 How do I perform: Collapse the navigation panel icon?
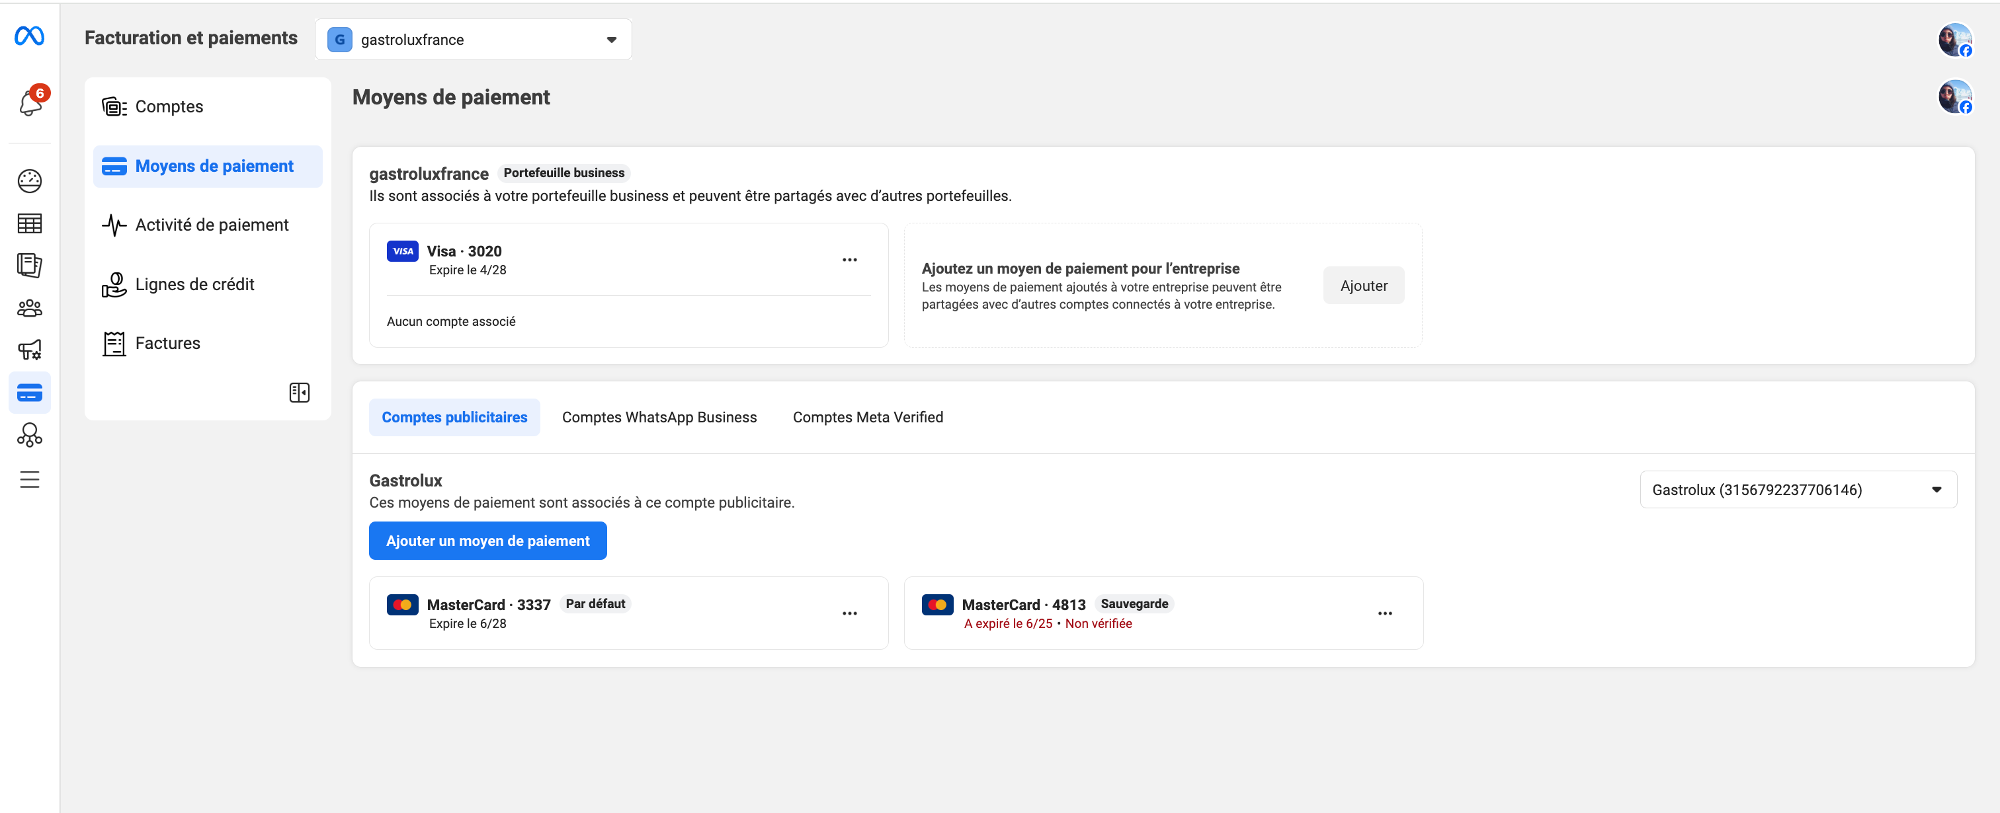300,393
